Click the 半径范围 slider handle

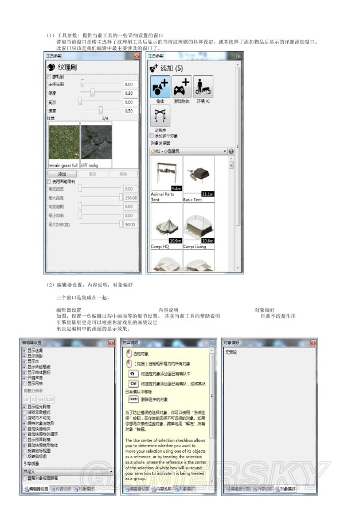tap(83, 84)
